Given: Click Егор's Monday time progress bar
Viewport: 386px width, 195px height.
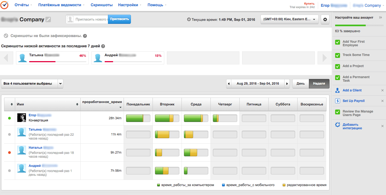Looking at the screenshot, I should [x=138, y=118].
